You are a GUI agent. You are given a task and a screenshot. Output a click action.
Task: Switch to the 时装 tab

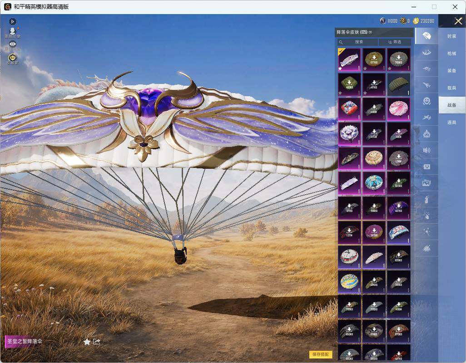[x=452, y=36]
